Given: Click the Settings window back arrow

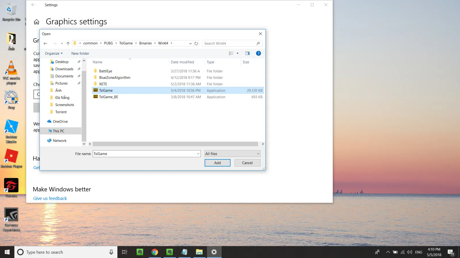Looking at the screenshot, I should point(33,5).
